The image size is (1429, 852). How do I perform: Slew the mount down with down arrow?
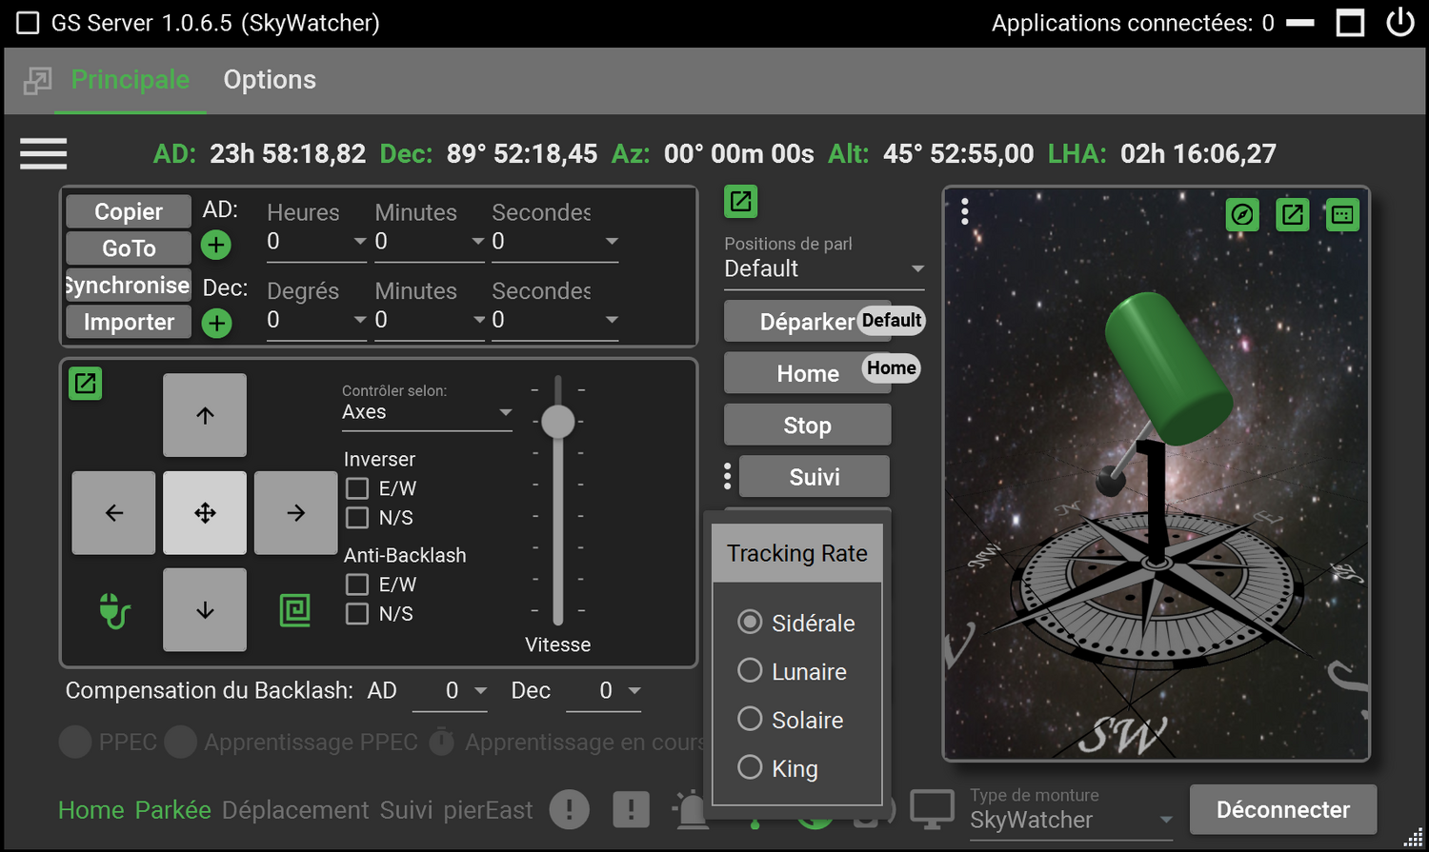pyautogui.click(x=205, y=610)
